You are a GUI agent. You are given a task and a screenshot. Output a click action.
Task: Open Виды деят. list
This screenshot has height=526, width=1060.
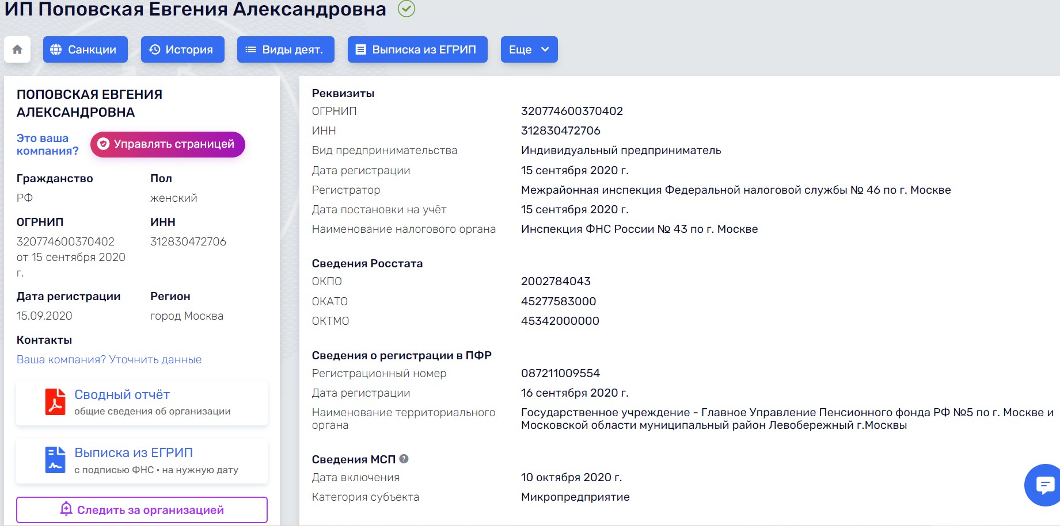click(286, 49)
